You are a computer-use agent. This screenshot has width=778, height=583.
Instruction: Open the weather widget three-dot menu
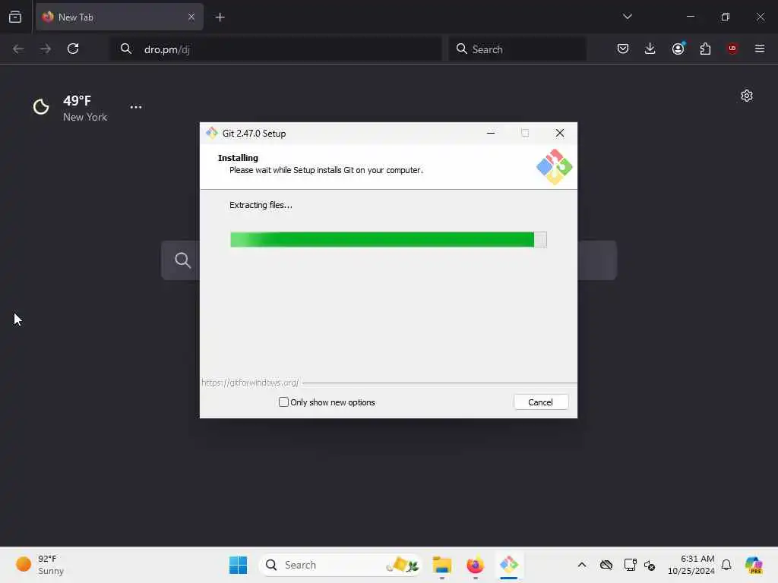pos(136,107)
